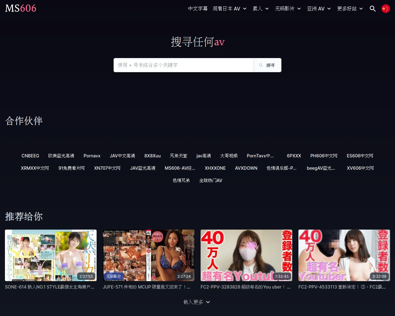
Task: Focus the keyword search input field
Action: tap(184, 65)
